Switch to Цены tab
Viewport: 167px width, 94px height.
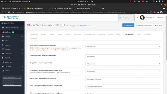(x=60, y=34)
